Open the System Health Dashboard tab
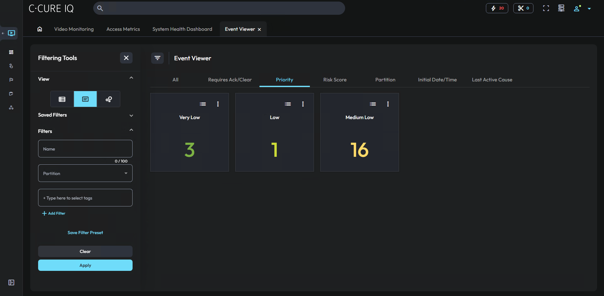Screen dimensions: 604x296 point(182,29)
